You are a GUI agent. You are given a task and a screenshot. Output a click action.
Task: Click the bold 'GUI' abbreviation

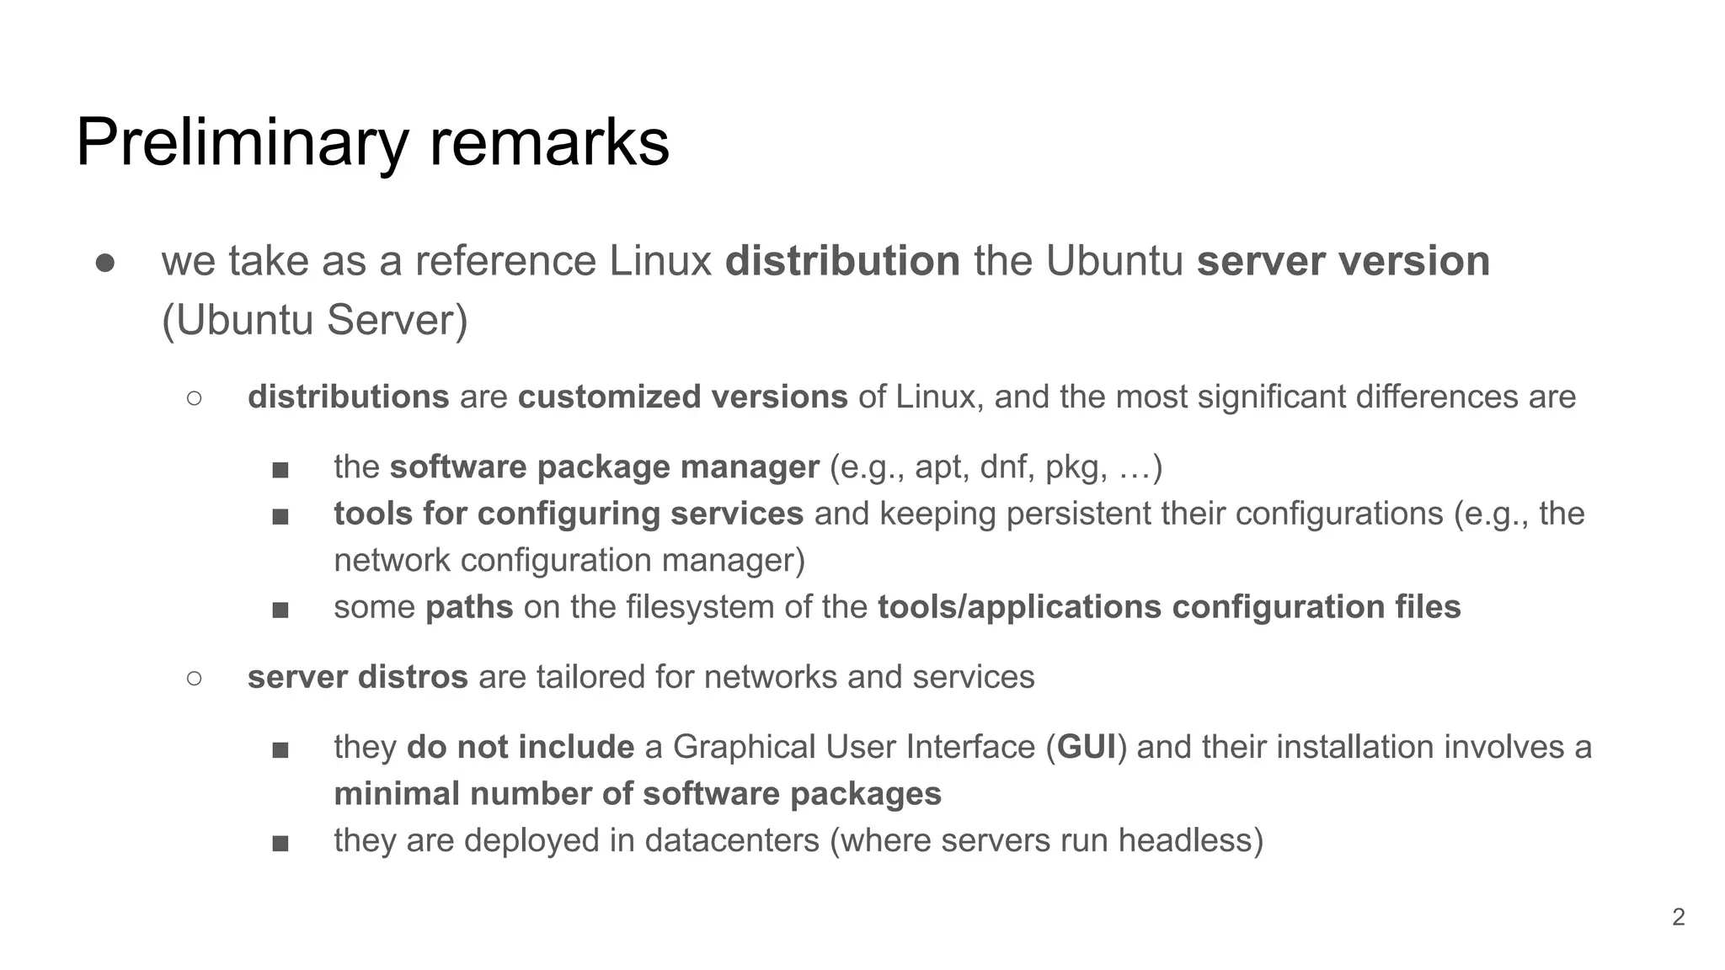point(1087,747)
